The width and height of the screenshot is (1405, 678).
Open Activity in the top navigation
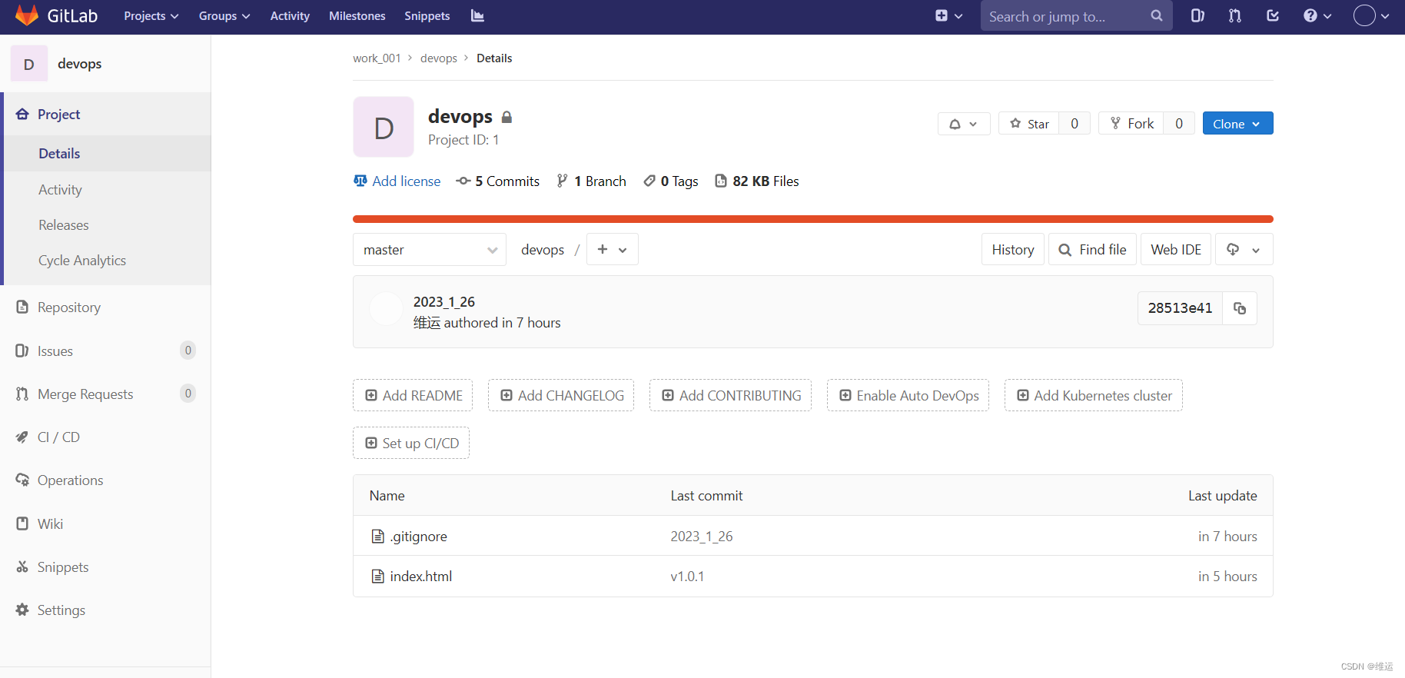(290, 16)
